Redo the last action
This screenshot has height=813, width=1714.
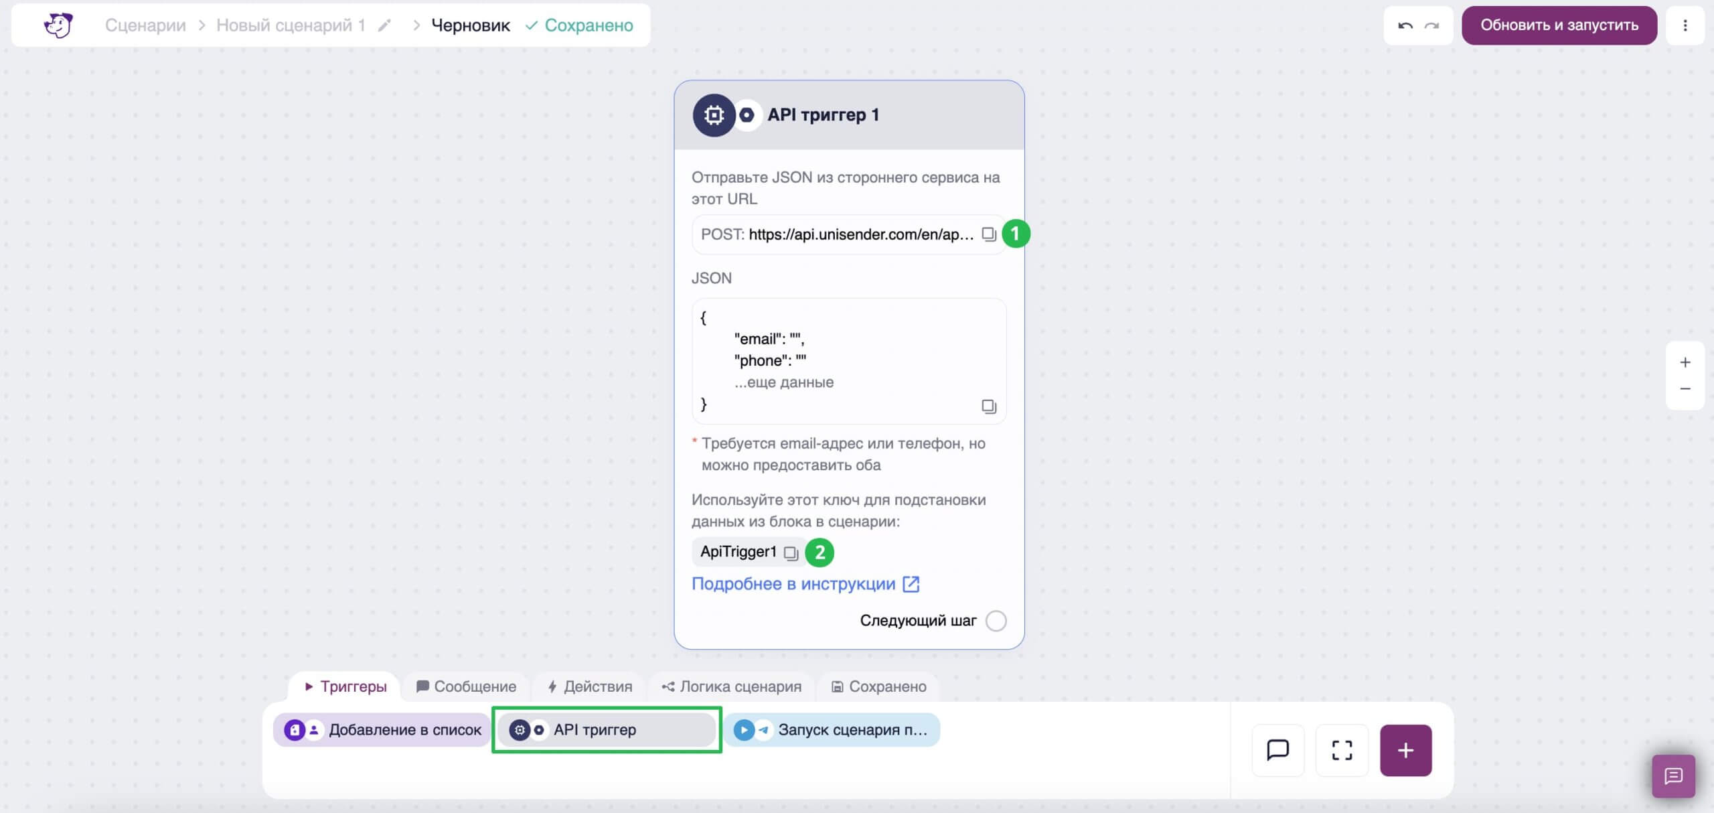(1431, 25)
